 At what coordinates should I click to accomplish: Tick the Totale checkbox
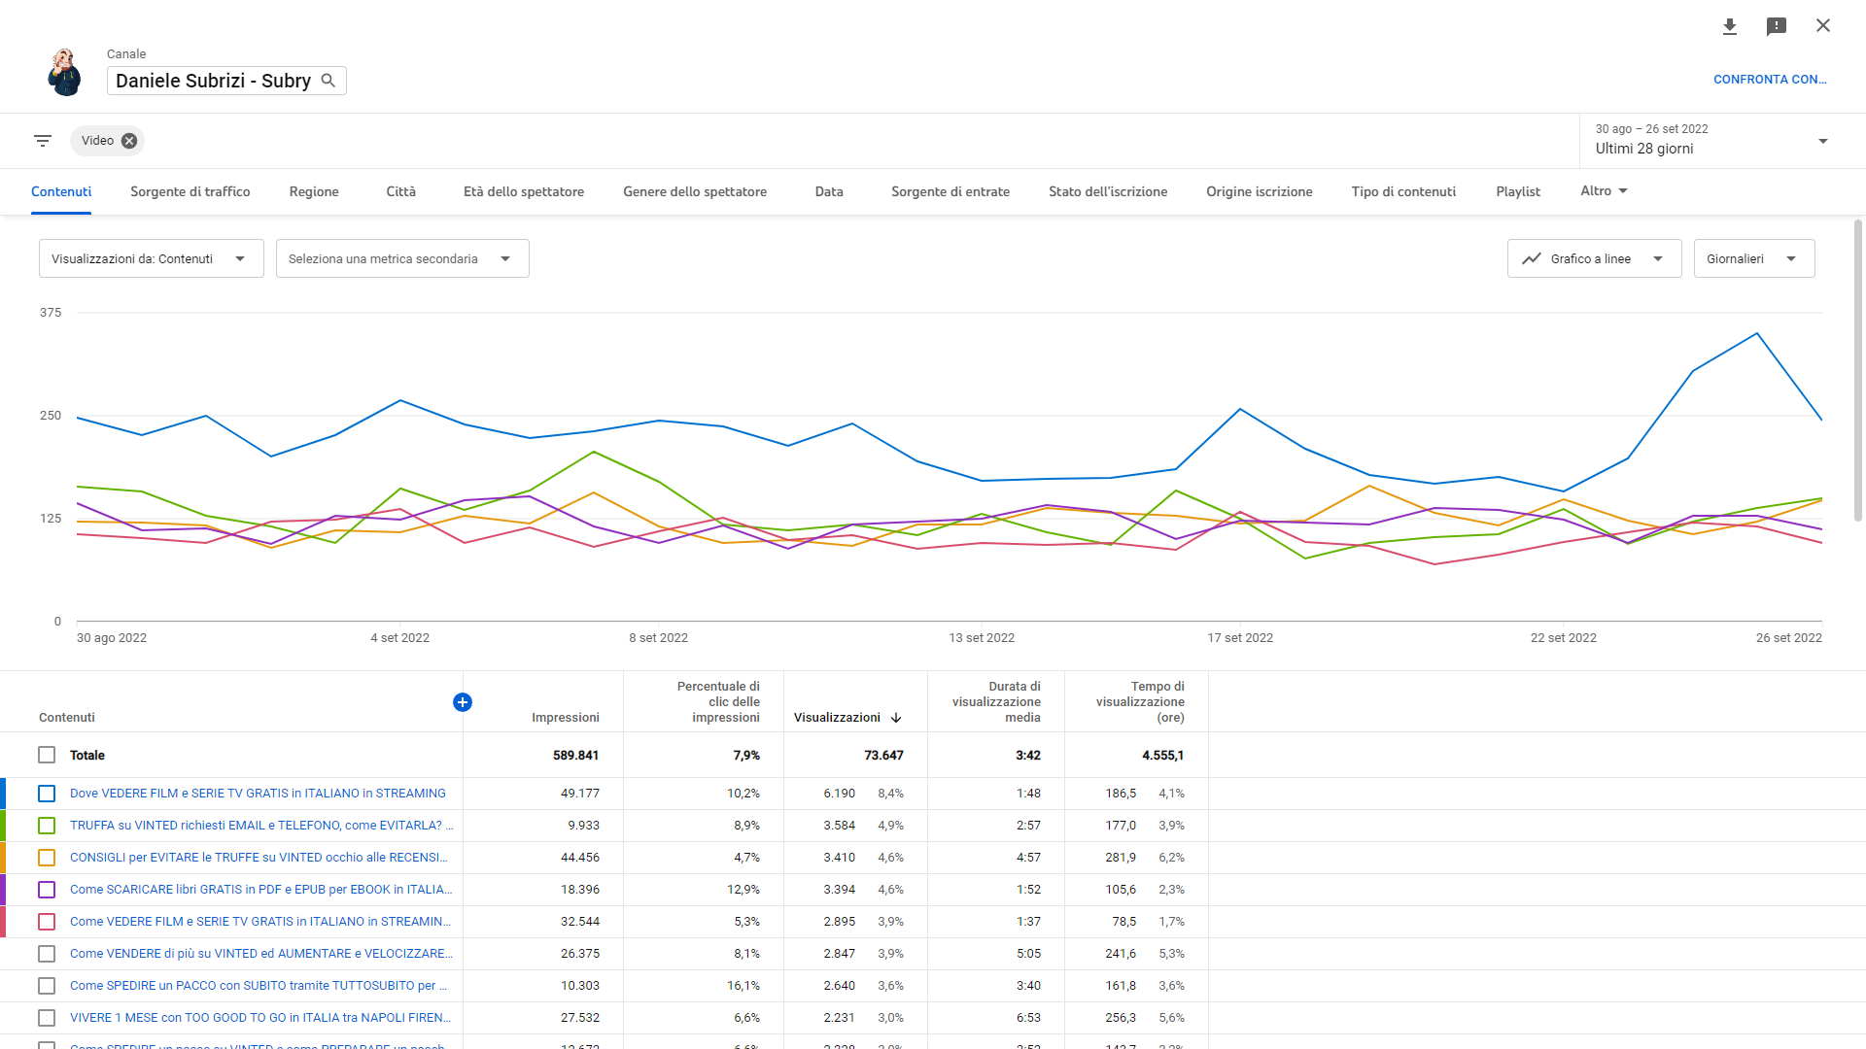[x=47, y=755]
